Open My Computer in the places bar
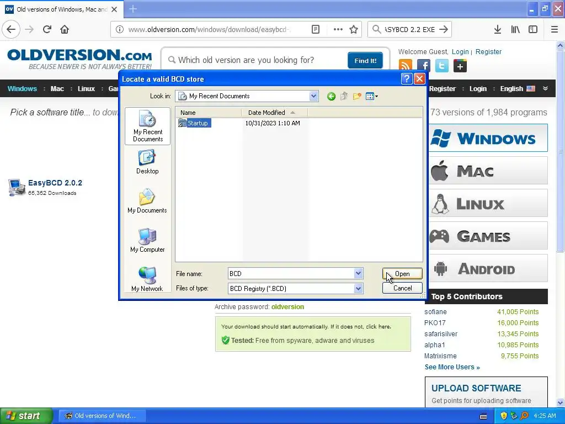Image resolution: width=565 pixels, height=424 pixels. [x=147, y=241]
